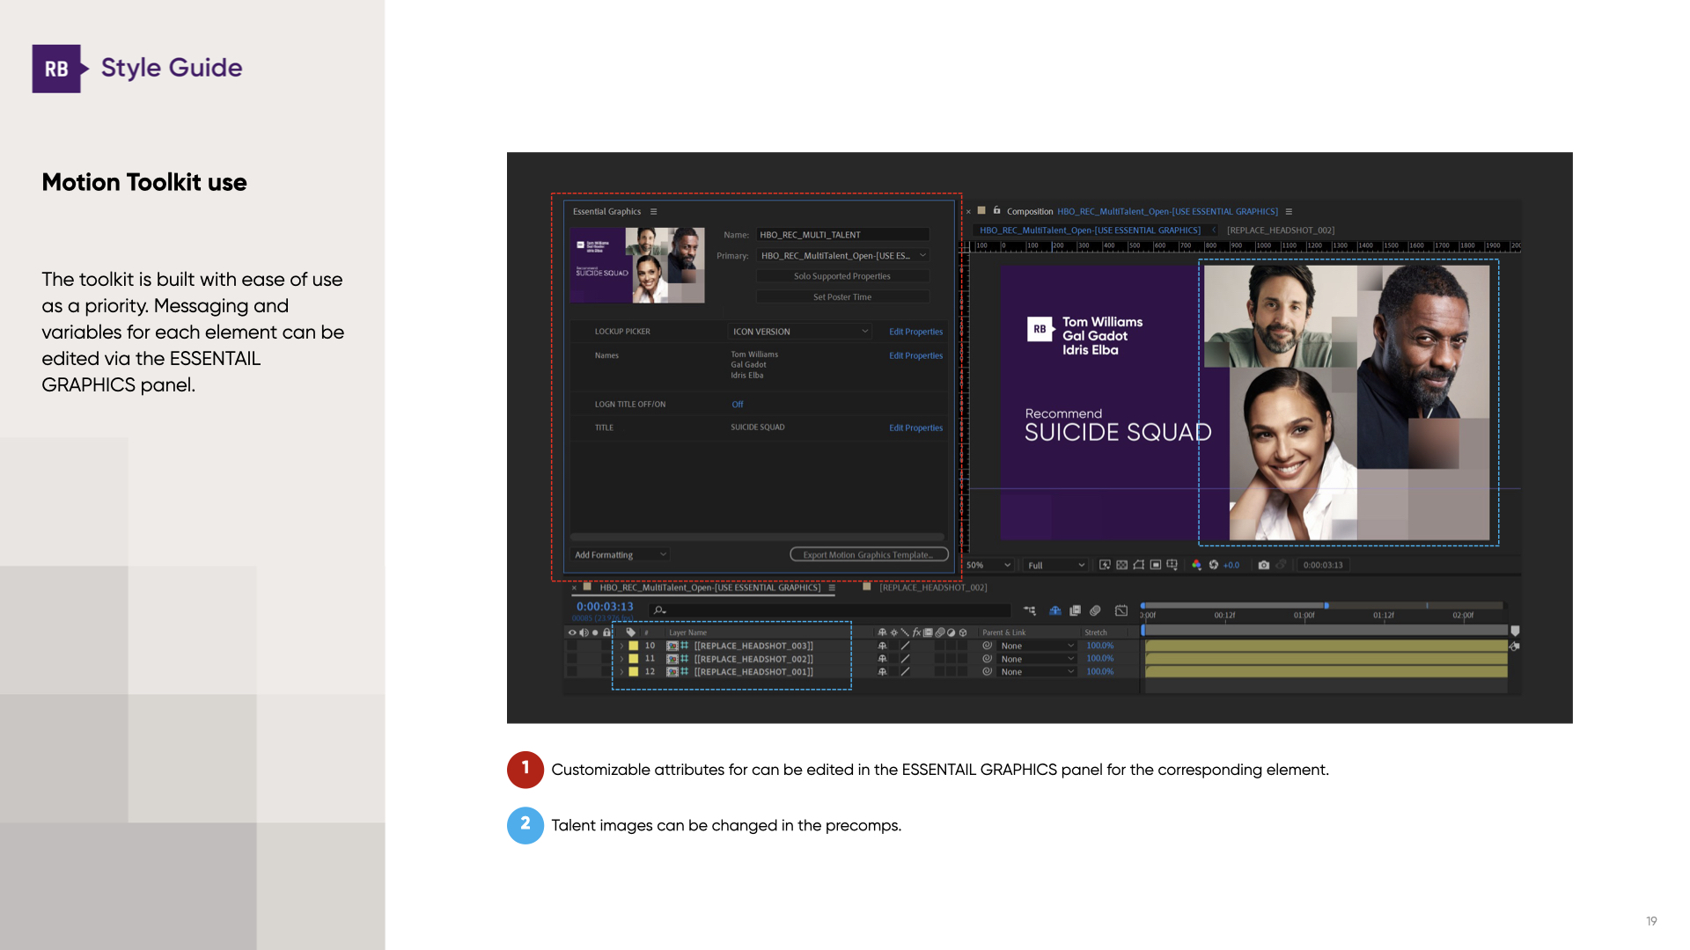Enable motion blur for the composition
Viewport: 1690px width, 950px height.
tap(1095, 610)
